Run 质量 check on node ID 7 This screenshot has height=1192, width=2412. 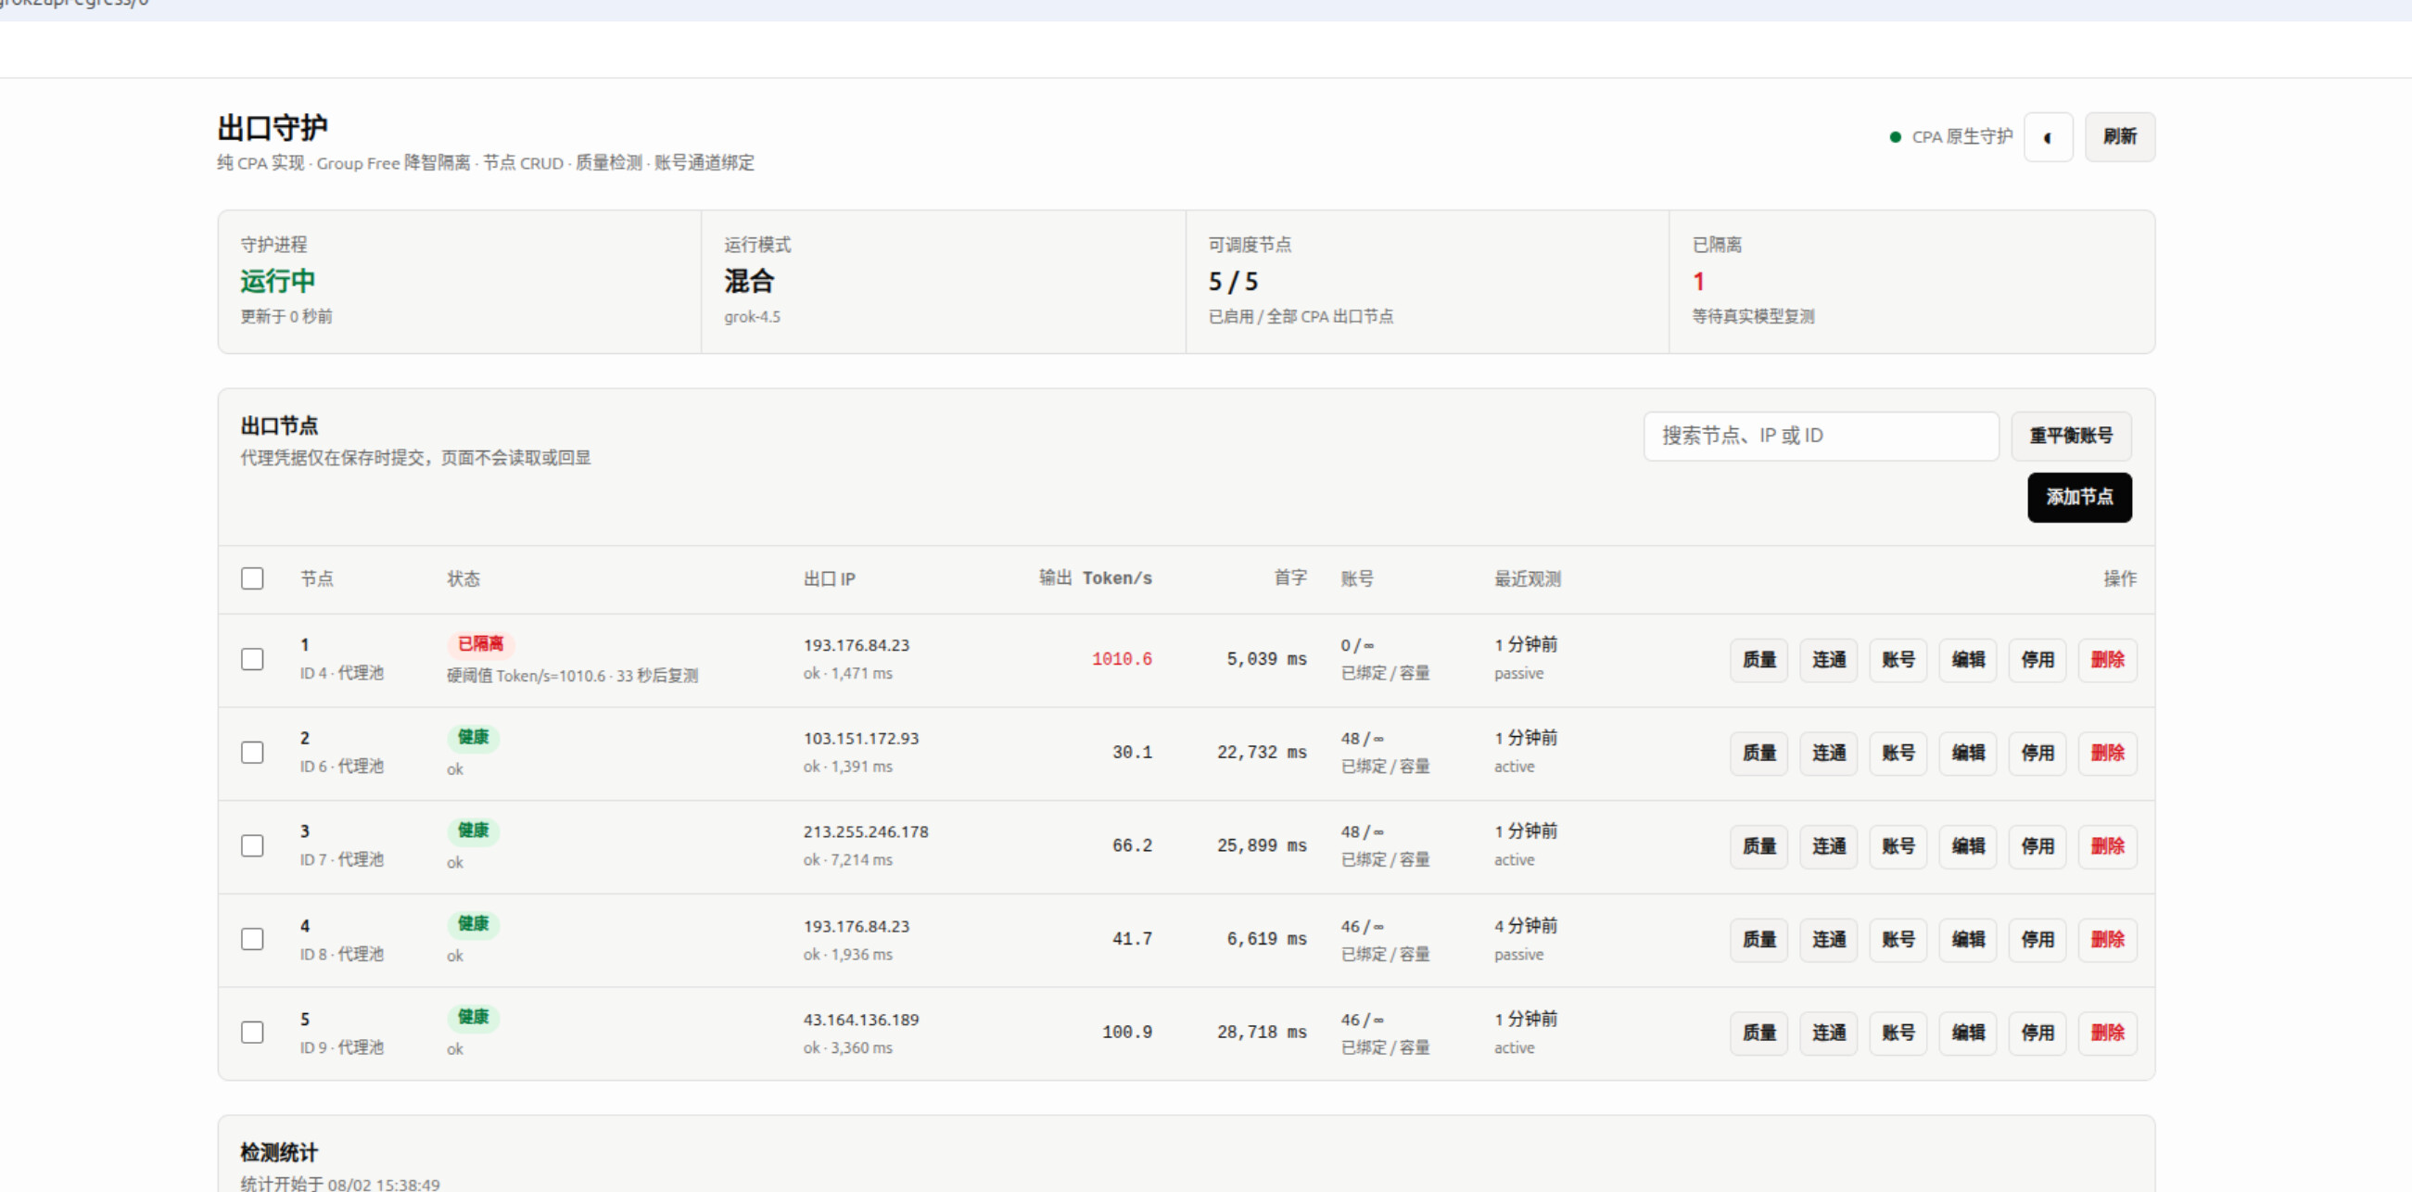1758,845
